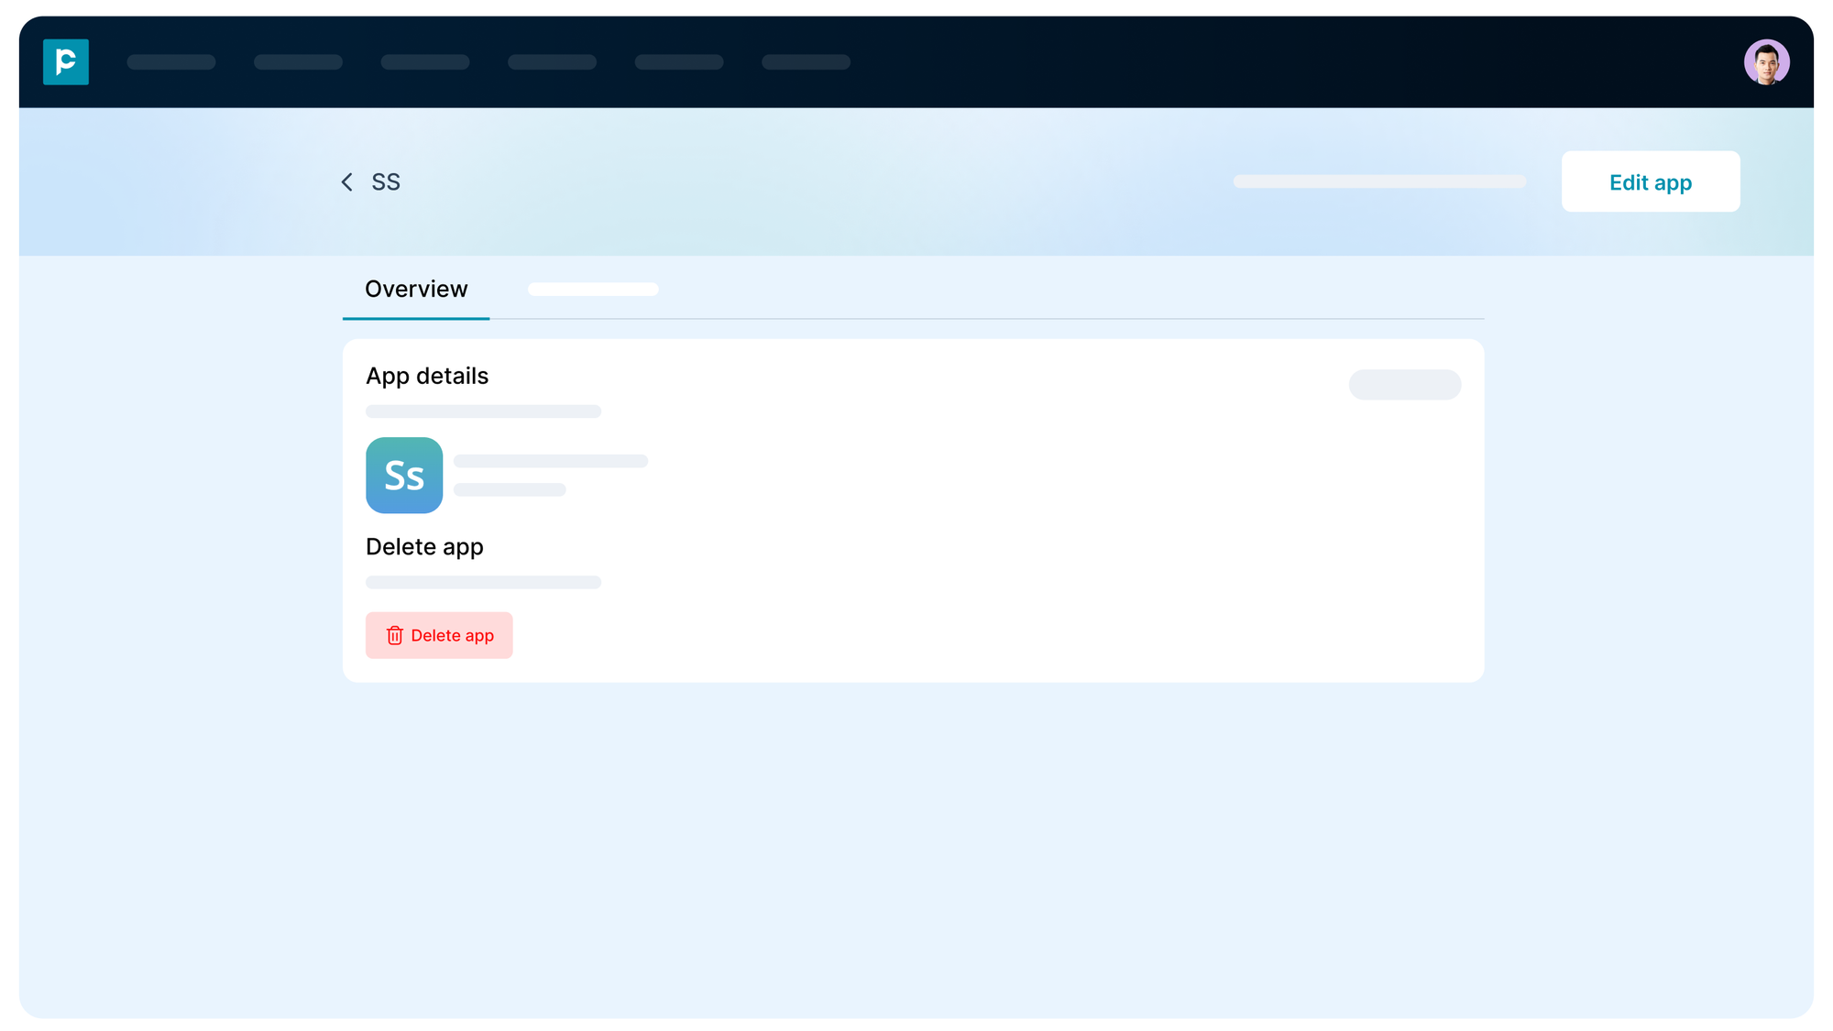This screenshot has width=1833, height=1031.
Task: Click the teal "p" logo in the navigation bar
Action: [65, 61]
